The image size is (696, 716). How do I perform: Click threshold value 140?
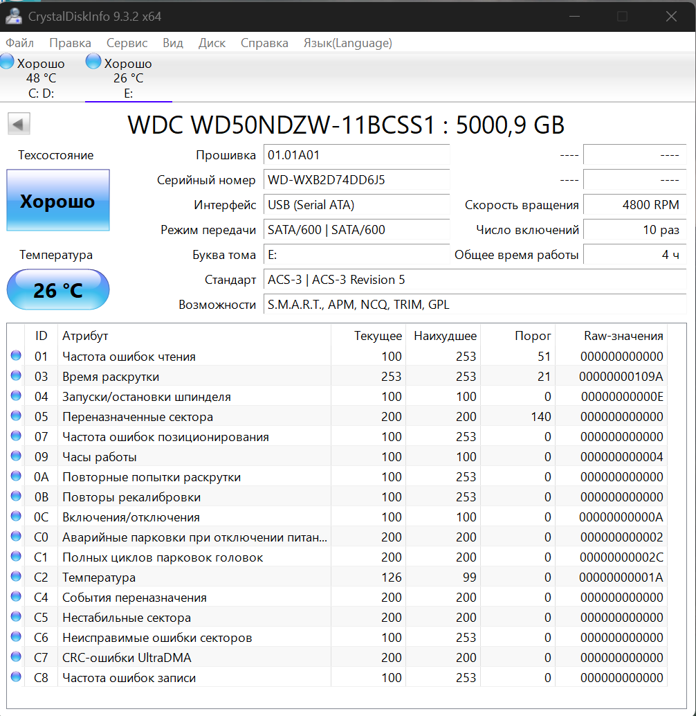pos(541,417)
